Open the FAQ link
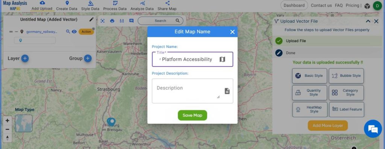 [339, 5]
